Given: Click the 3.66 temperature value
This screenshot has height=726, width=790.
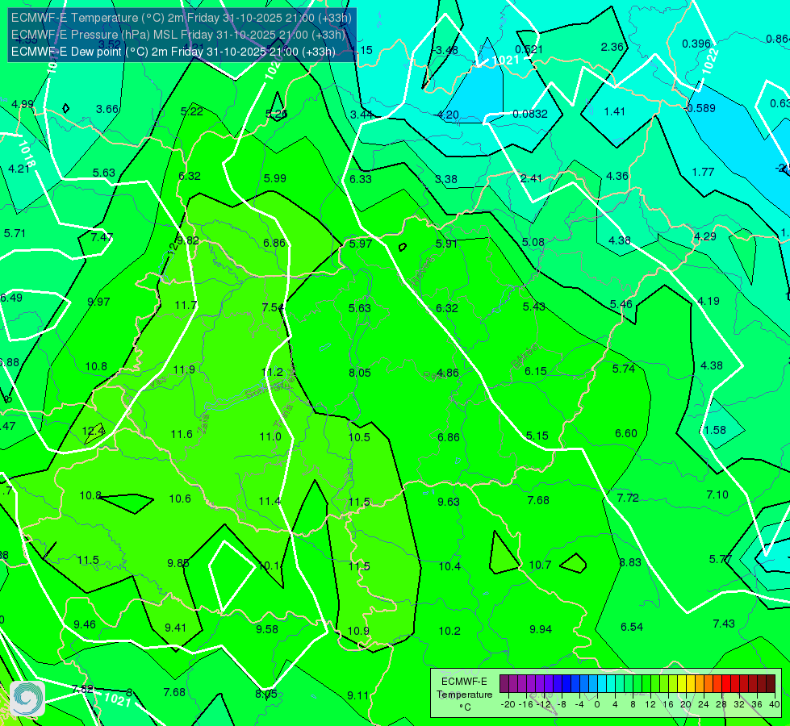Looking at the screenshot, I should (107, 110).
